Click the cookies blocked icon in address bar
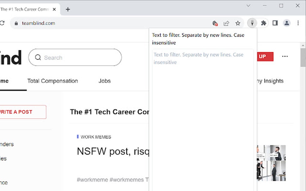306x191 pixels. pos(215,23)
